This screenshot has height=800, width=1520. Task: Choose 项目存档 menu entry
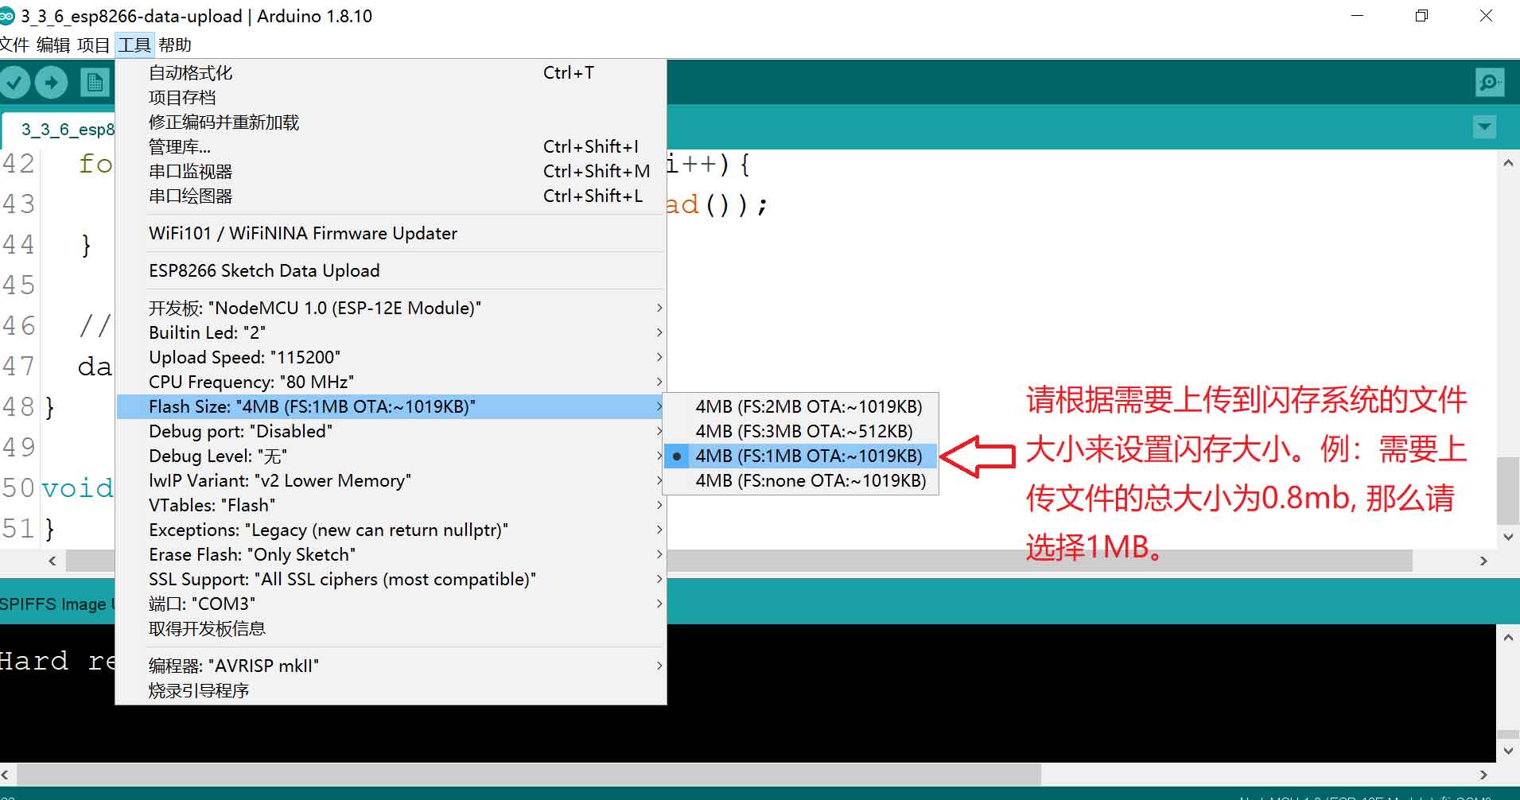pos(391,98)
